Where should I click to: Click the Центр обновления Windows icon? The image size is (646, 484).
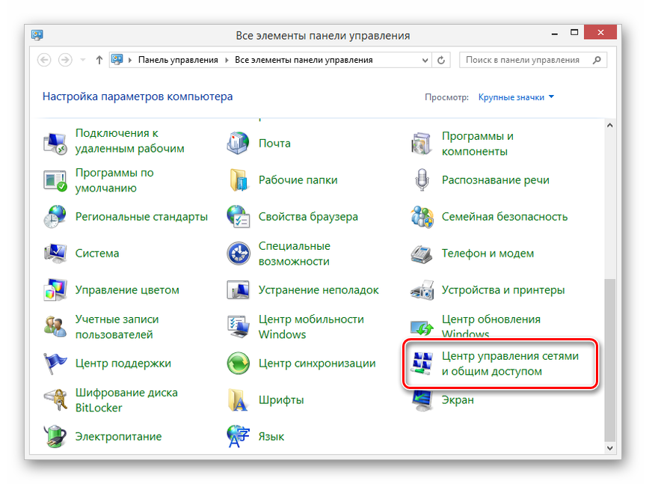coord(422,328)
